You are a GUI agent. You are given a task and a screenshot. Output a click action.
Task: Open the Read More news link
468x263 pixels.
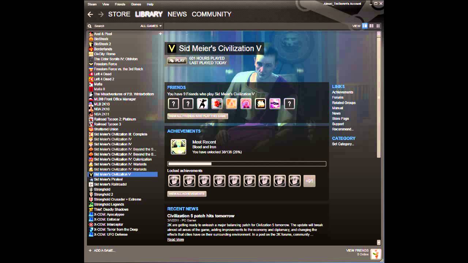(175, 240)
